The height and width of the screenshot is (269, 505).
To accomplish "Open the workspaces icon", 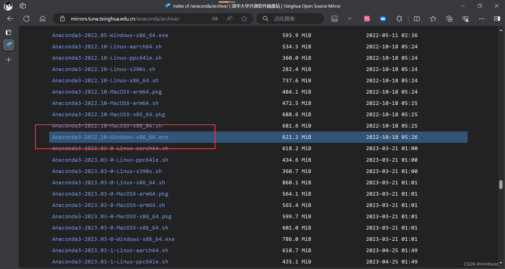I will [x=23, y=6].
